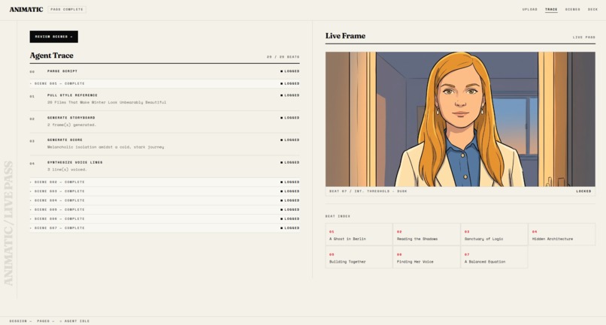Click the Agent Idle status in footer
The width and height of the screenshot is (606, 325).
74,320
